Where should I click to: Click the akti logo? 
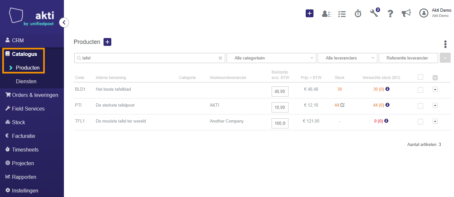coord(31,16)
